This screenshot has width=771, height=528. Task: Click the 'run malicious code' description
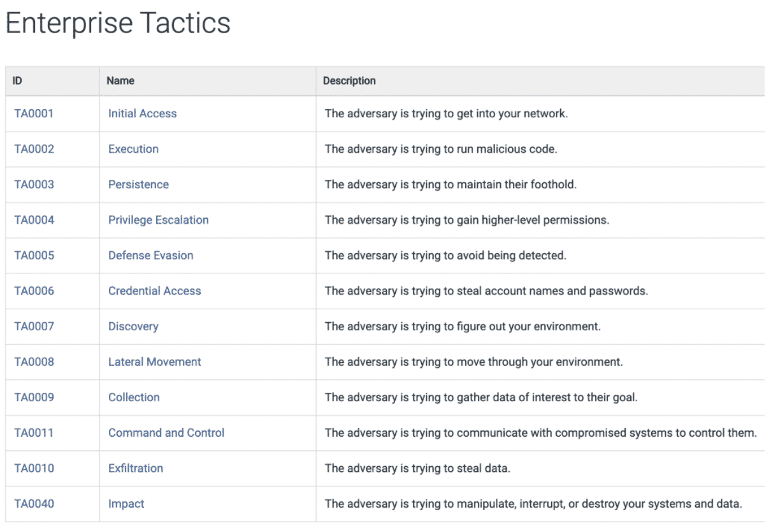click(441, 149)
